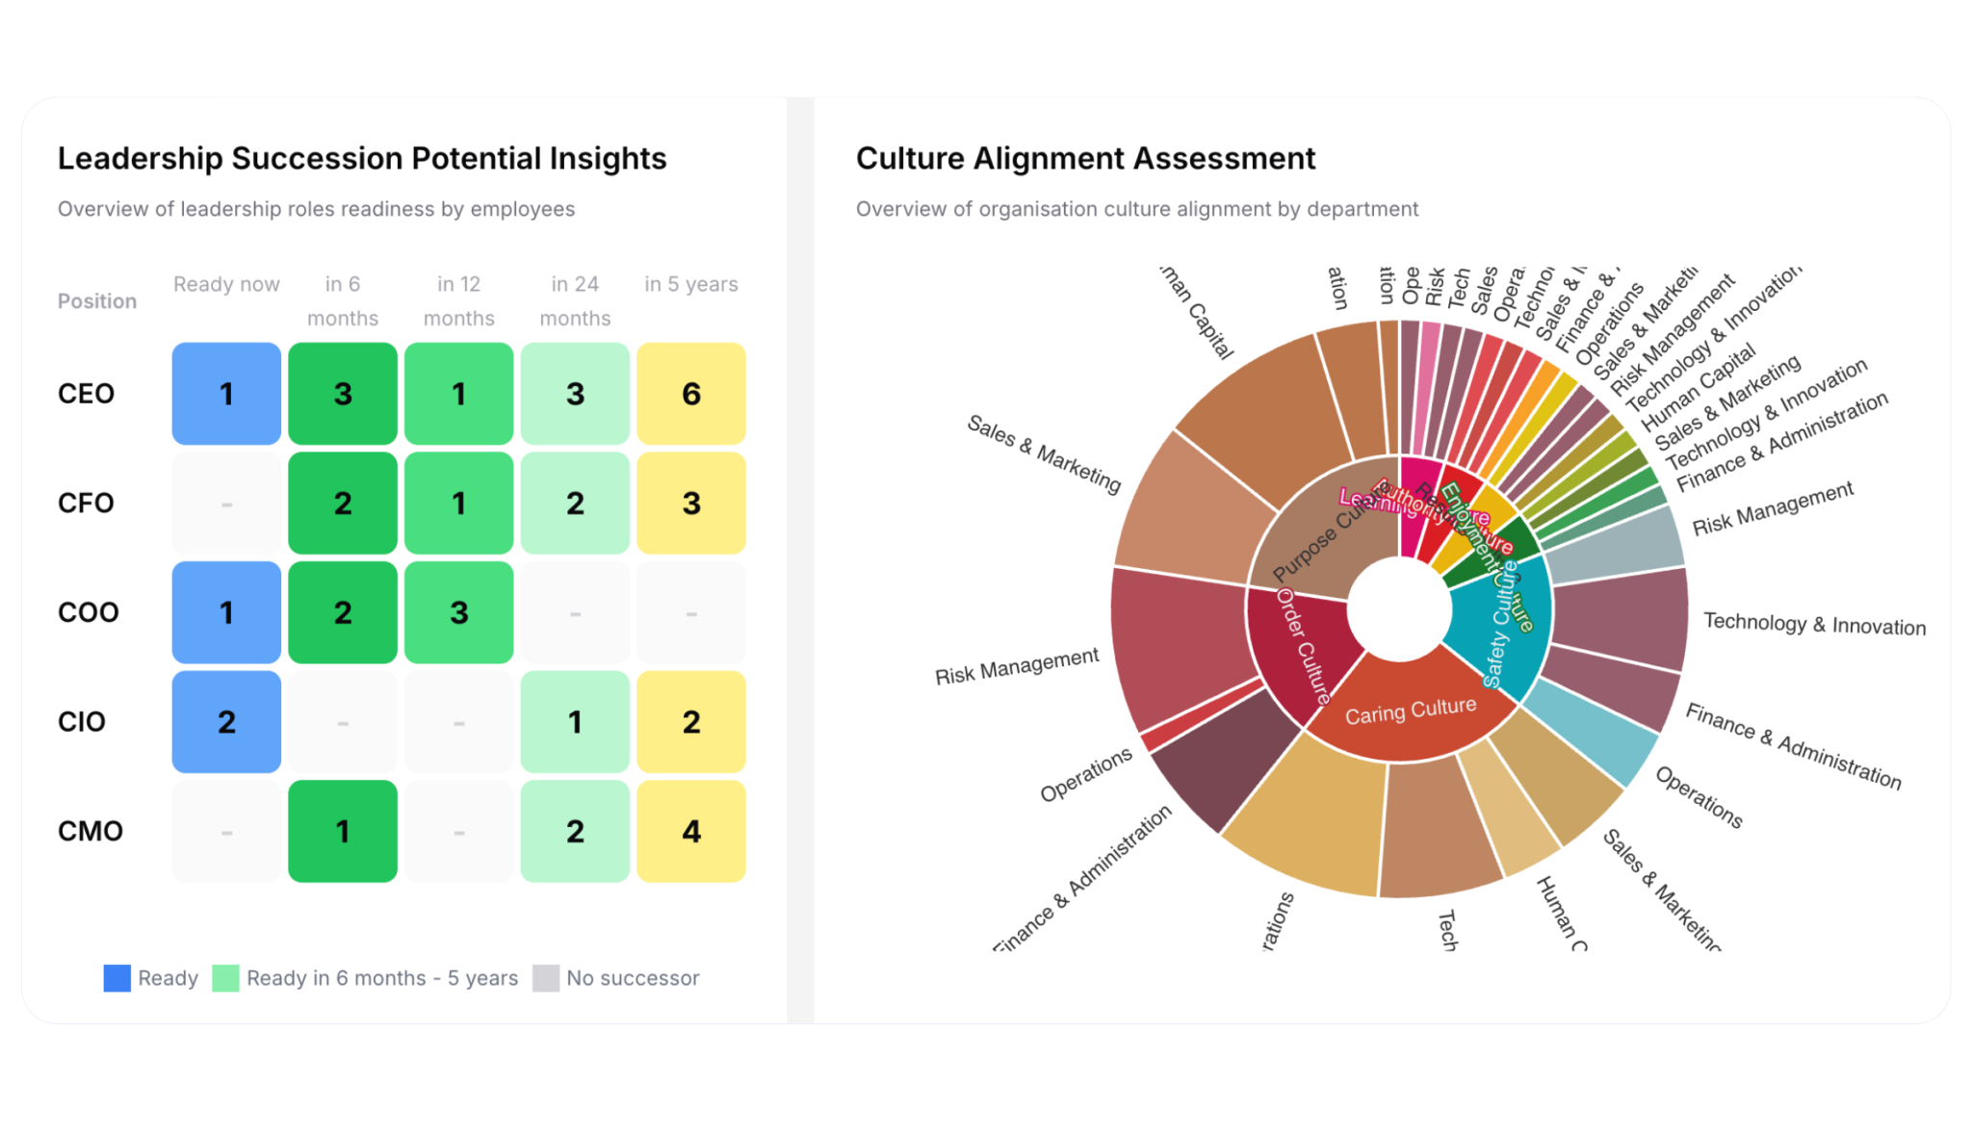Select the CMO 'in 5 years' cell showing 4

[690, 831]
